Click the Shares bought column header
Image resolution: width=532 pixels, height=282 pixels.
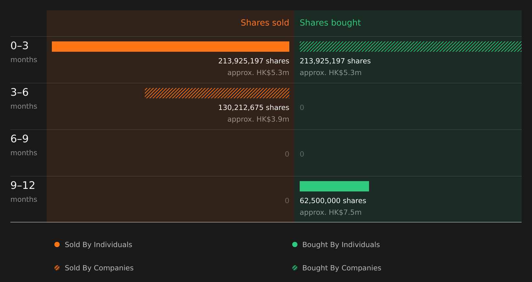click(330, 23)
